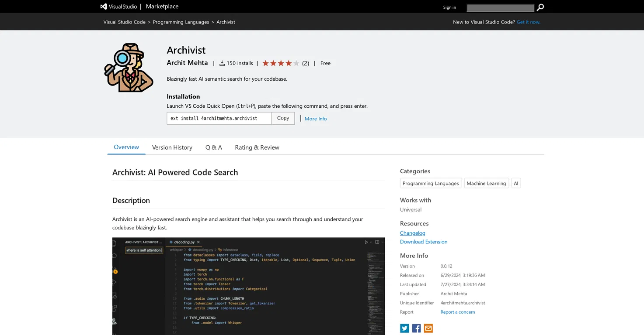This screenshot has width=644, height=335.
Task: Click the star rating icons
Action: pyautogui.click(x=281, y=63)
